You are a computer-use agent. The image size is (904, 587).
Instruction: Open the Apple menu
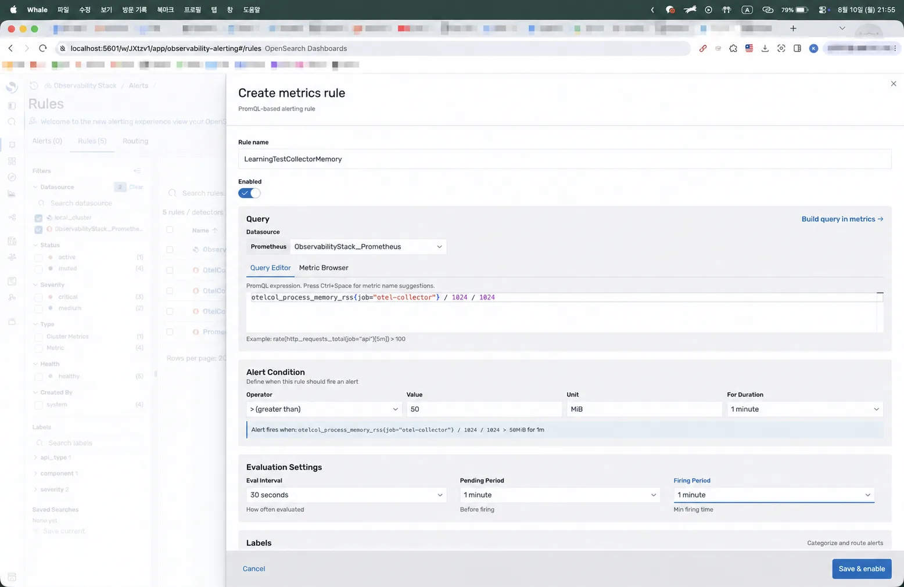tap(13, 10)
